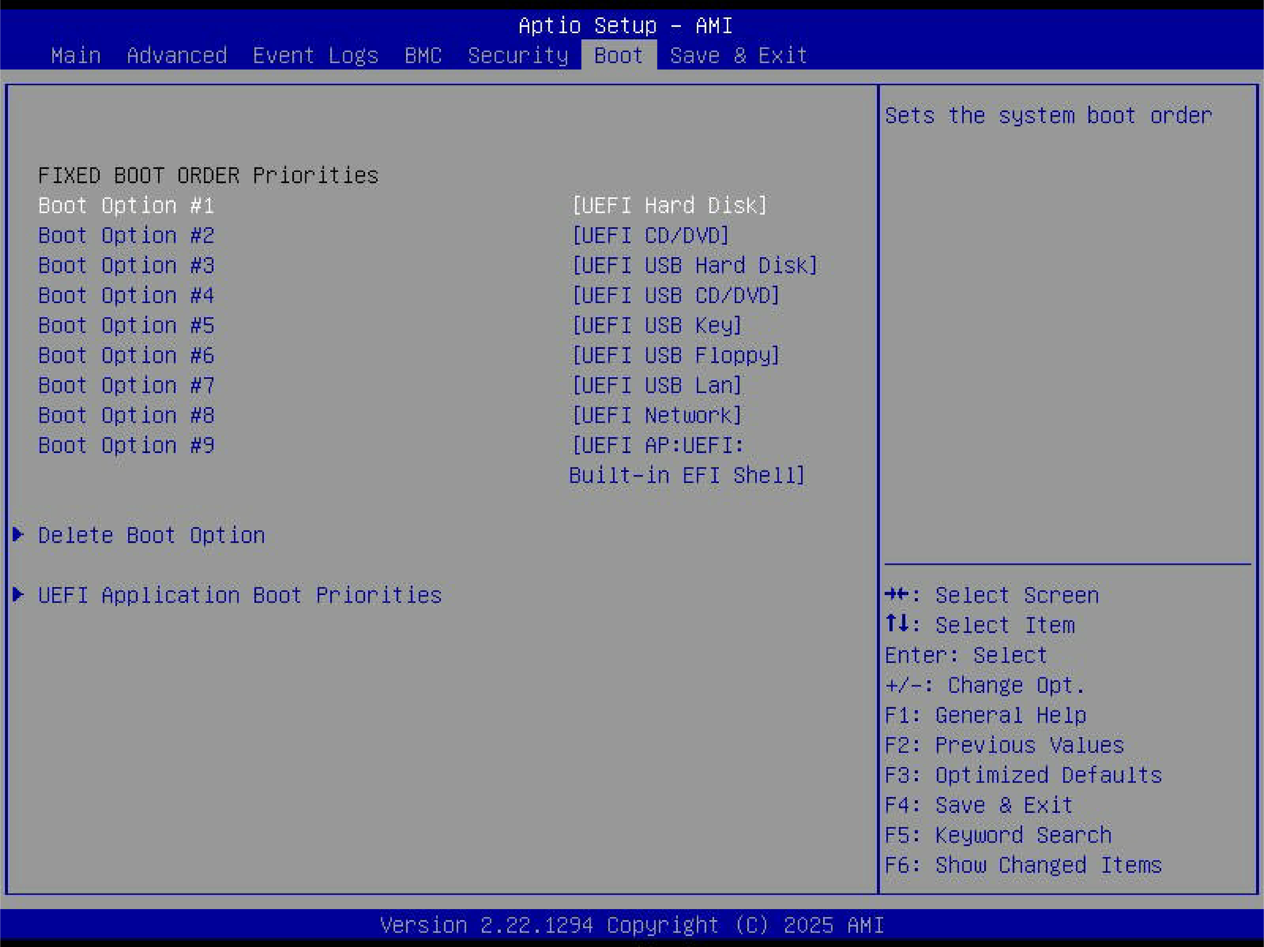Screen dimensions: 1264x947
Task: Select the Security tab
Action: pos(518,55)
